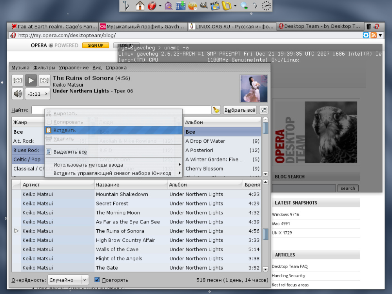Screen dimensions: 392x294
Task: Open the Вид menu
Action: pyautogui.click(x=97, y=67)
